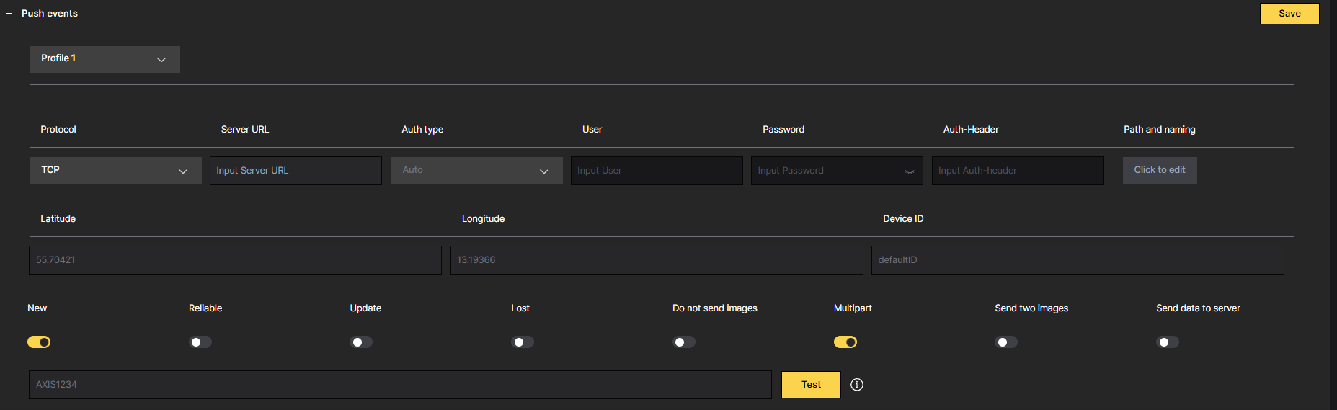Screen dimensions: 1337x410
Task: Switch on Send data to server
Action: pos(1168,342)
